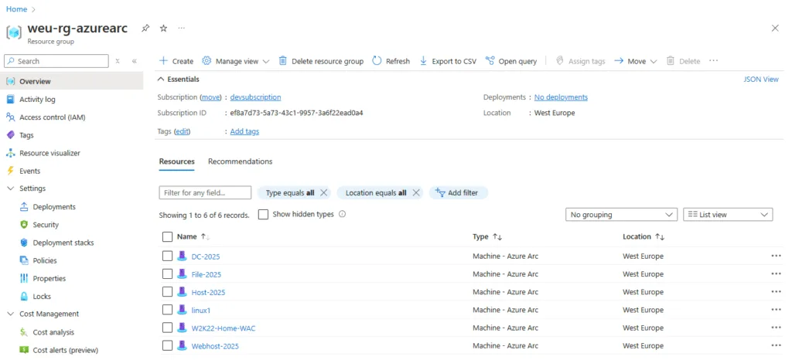The image size is (792, 360).
Task: Export resources to CSV
Action: [448, 61]
